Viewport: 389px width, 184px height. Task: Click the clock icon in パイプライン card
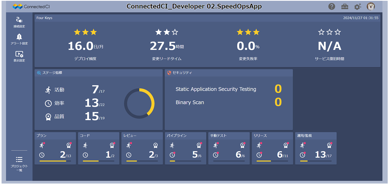click(172, 155)
